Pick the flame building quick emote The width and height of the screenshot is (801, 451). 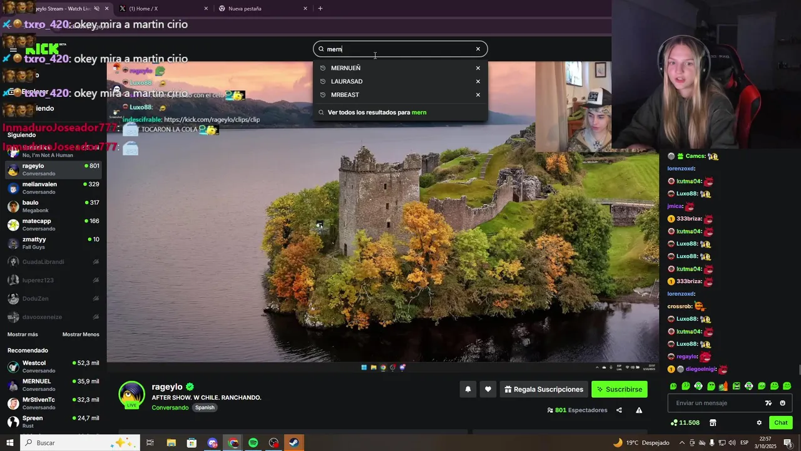coord(723,386)
